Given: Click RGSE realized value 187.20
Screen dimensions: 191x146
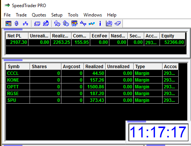Looking at the screenshot, I should 97,94.
